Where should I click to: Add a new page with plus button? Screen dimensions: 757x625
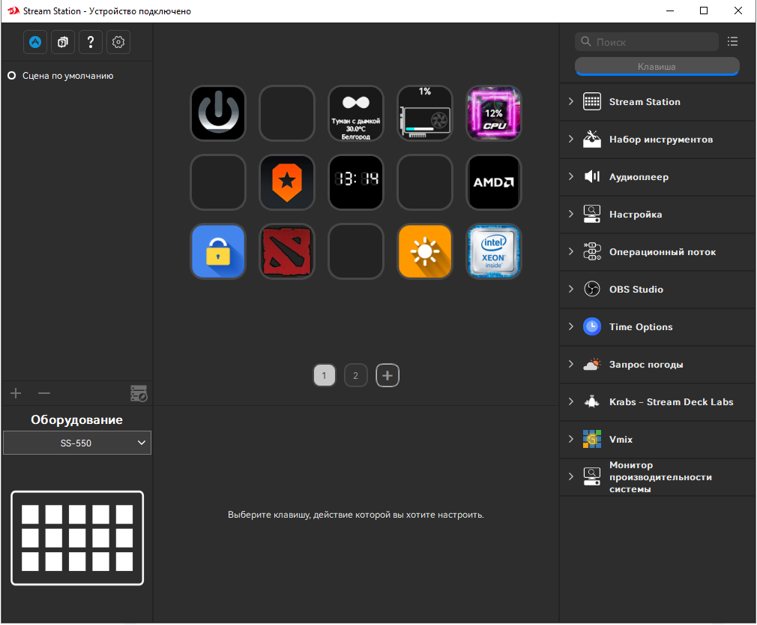point(387,375)
